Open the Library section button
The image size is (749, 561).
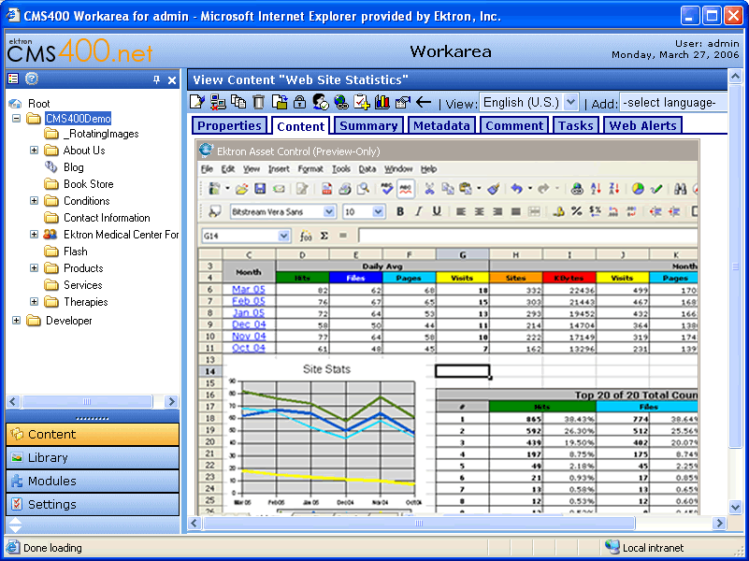click(x=93, y=457)
